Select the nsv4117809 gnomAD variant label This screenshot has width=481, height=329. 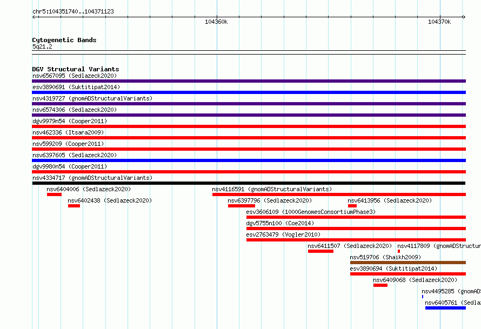[x=439, y=246]
